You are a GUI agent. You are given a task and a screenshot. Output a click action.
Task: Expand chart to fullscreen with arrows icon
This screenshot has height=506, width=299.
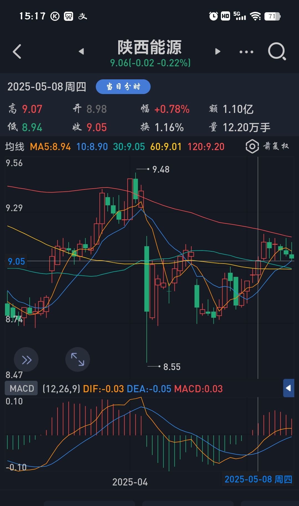coord(78,360)
